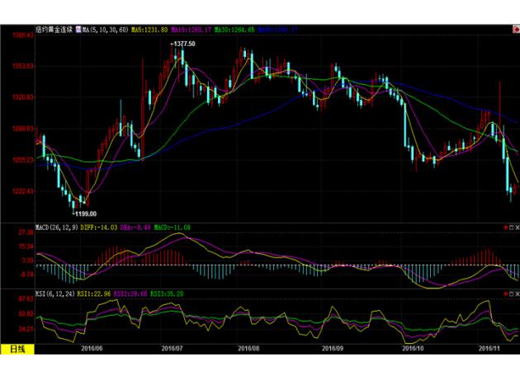Click the small icon beside the 纽约黄金连续 title
This screenshot has height=380, width=520.
pyautogui.click(x=79, y=30)
